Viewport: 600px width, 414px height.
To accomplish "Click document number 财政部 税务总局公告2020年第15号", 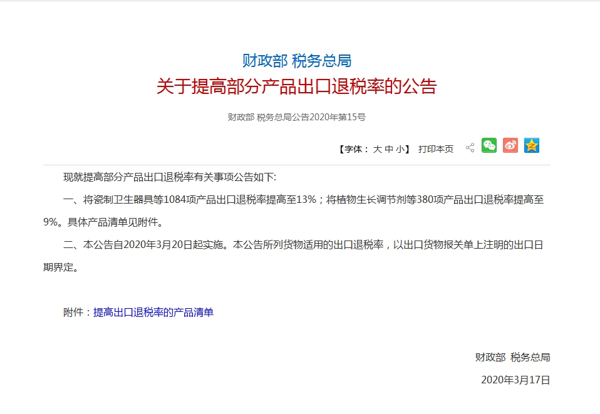I will click(x=297, y=117).
